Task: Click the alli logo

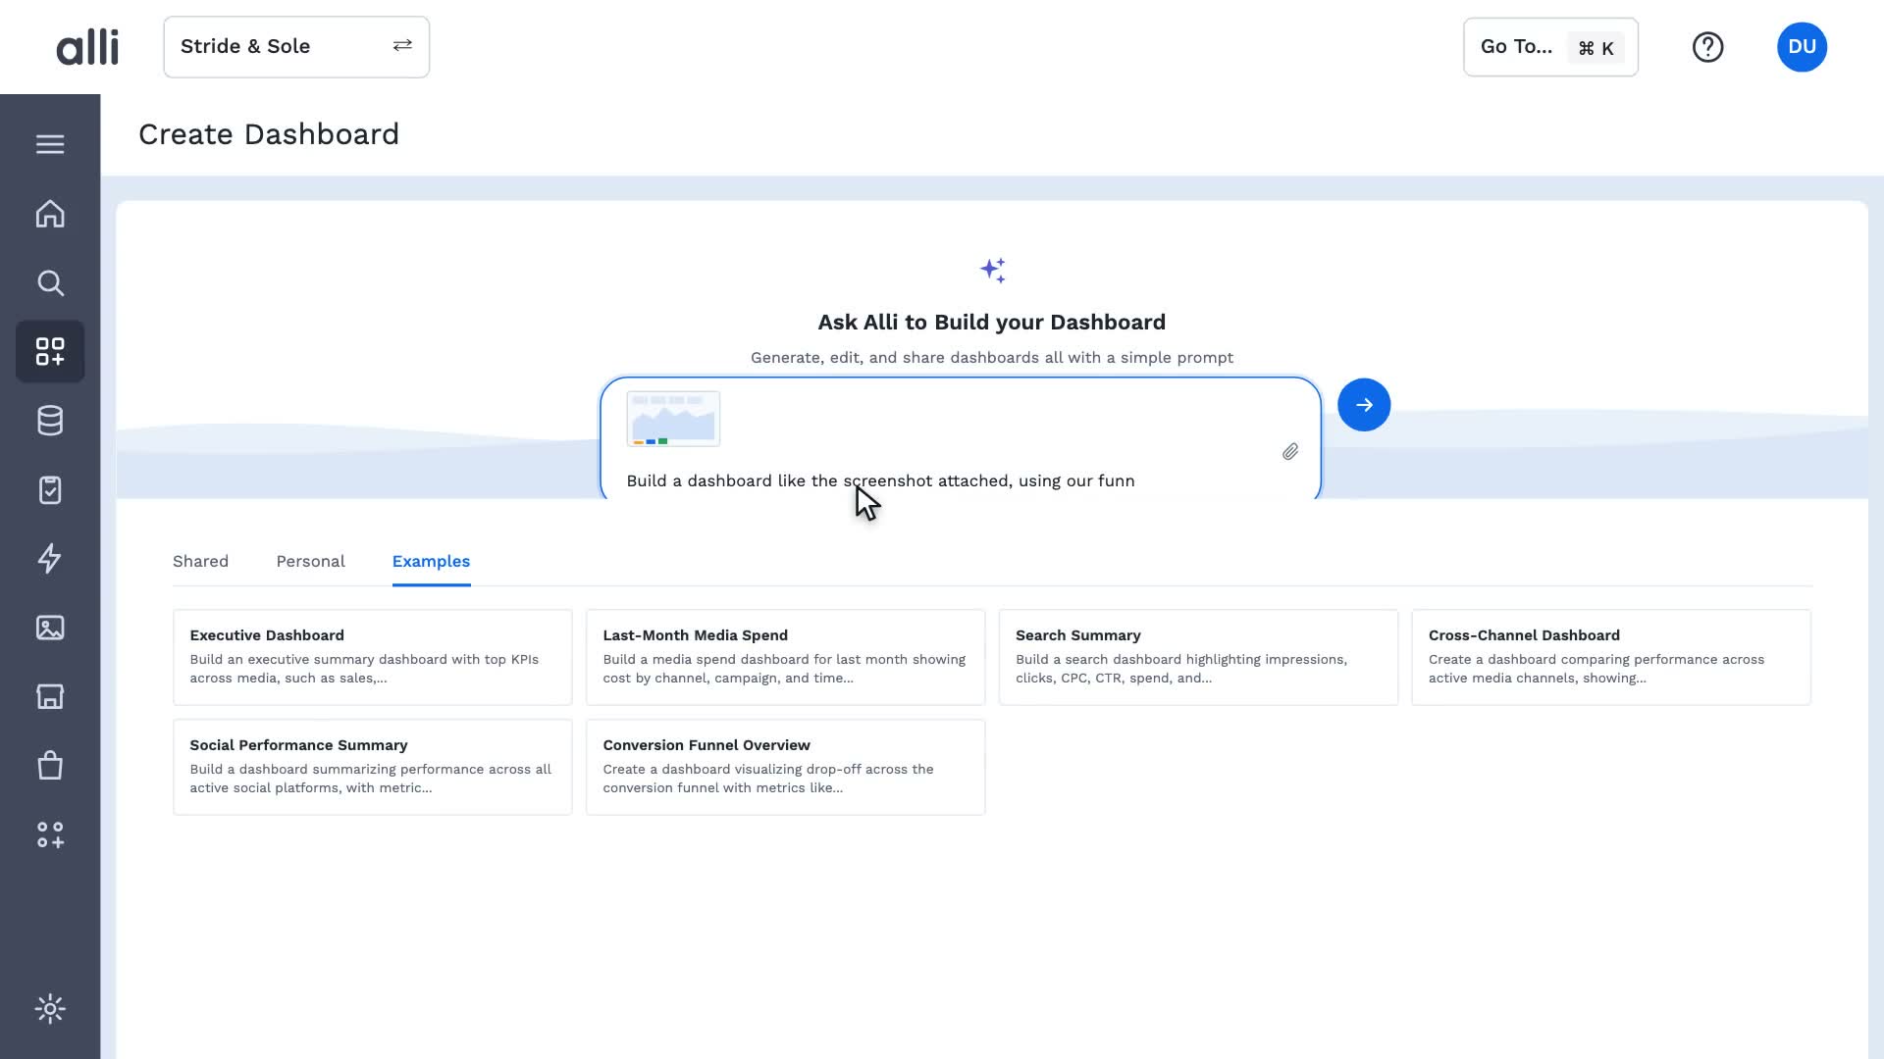Action: click(87, 47)
